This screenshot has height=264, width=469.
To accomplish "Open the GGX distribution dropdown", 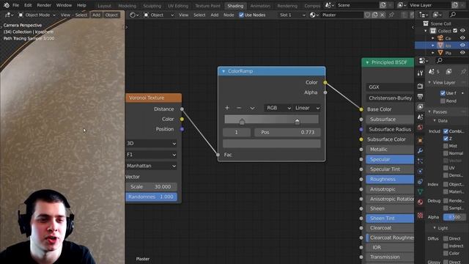I will (390, 87).
